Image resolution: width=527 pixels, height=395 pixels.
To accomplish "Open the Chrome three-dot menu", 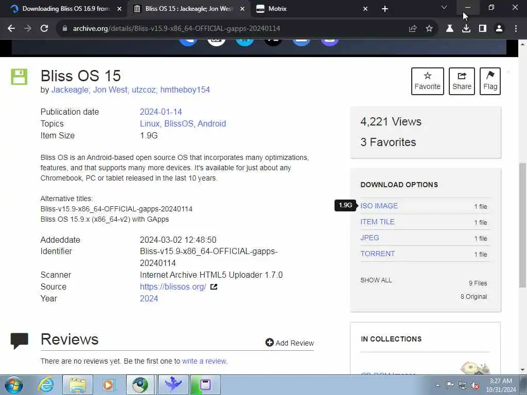I will 516,29.
